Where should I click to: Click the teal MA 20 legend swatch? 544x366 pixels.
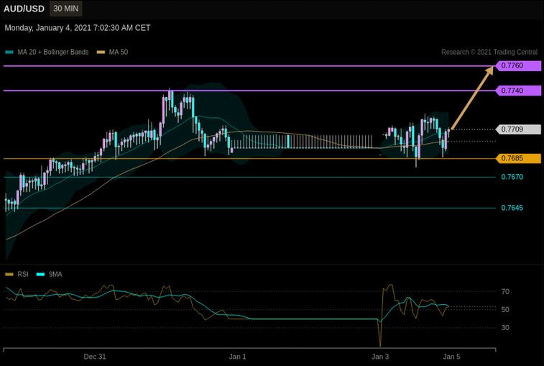pos(9,52)
